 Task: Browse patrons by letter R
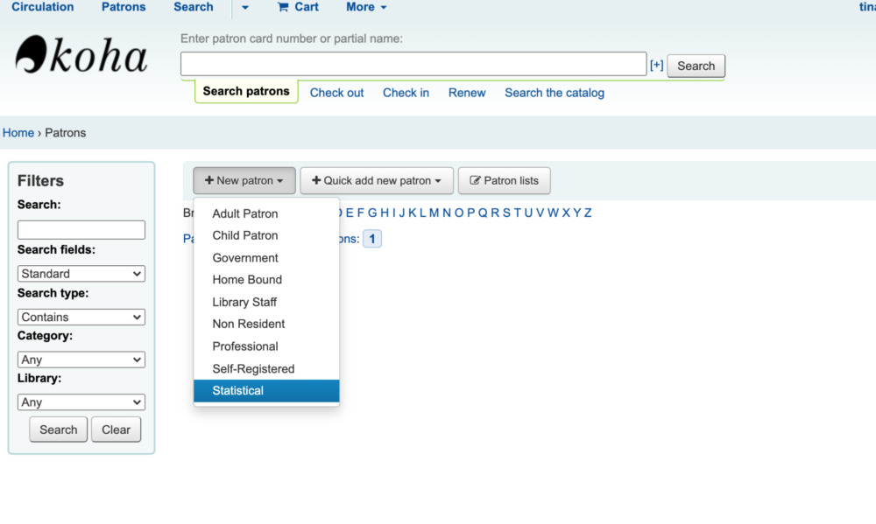(x=494, y=213)
